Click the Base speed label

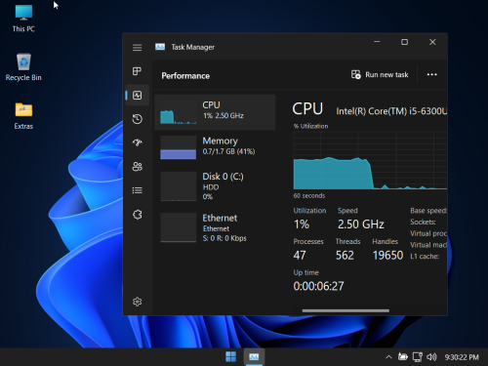click(x=428, y=211)
